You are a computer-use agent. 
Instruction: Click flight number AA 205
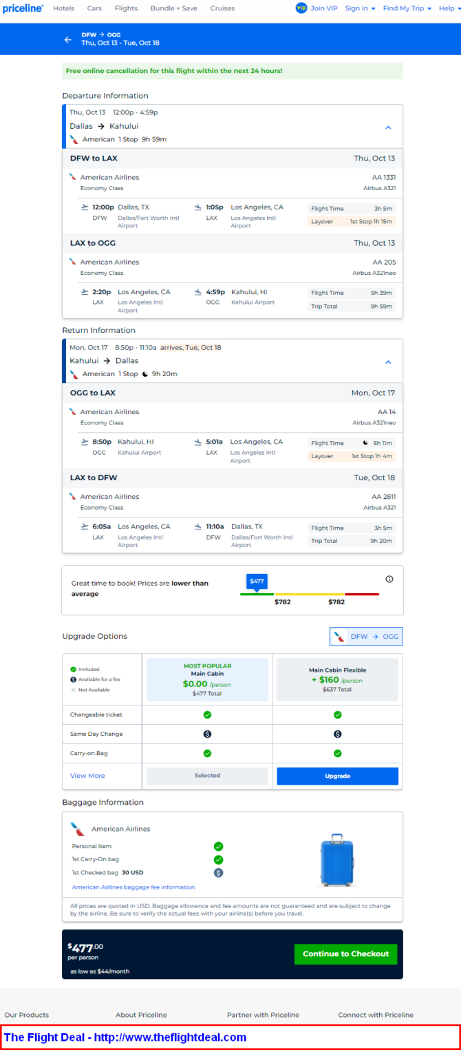point(385,262)
